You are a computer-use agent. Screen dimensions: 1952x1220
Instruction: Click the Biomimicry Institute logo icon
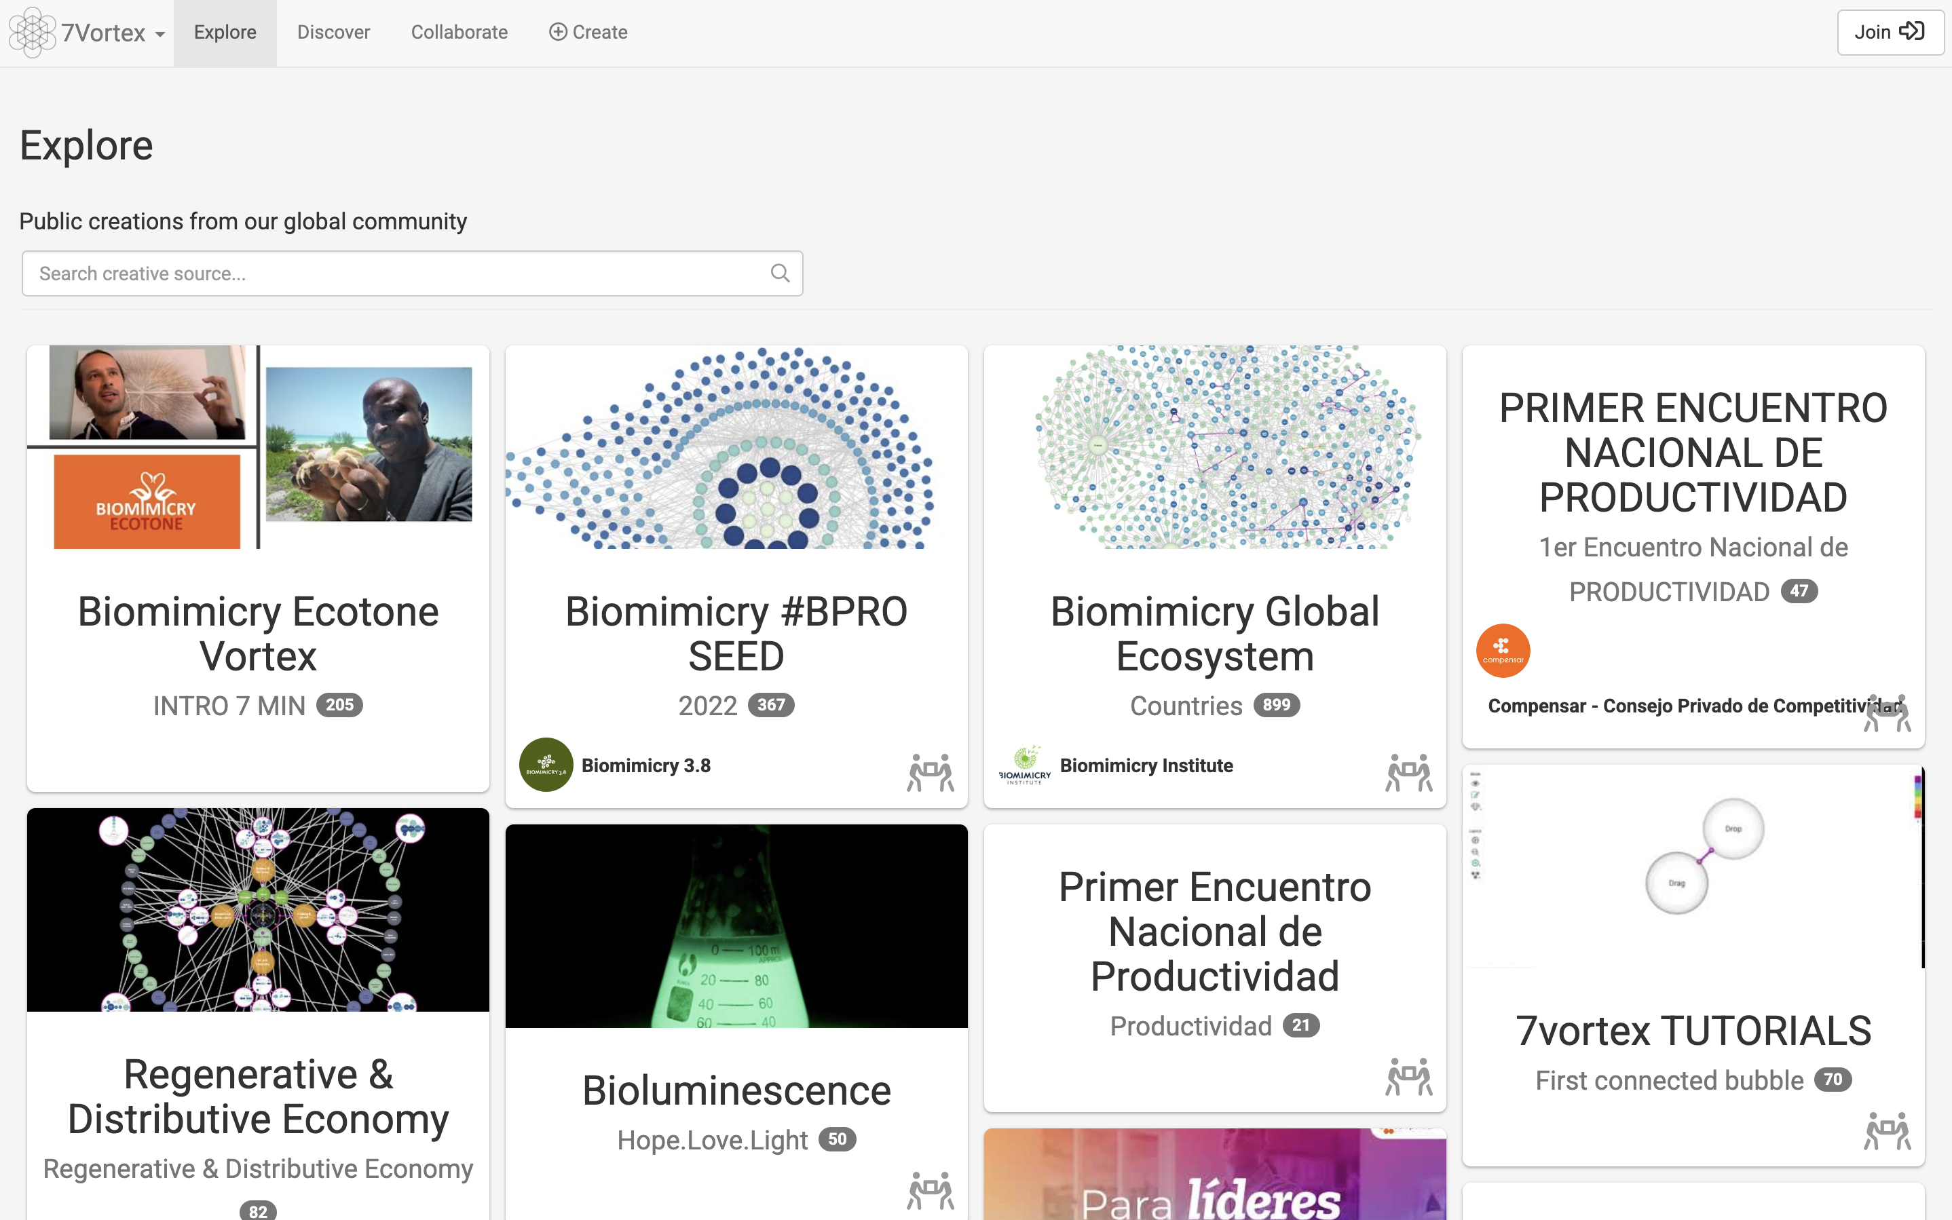[1025, 765]
